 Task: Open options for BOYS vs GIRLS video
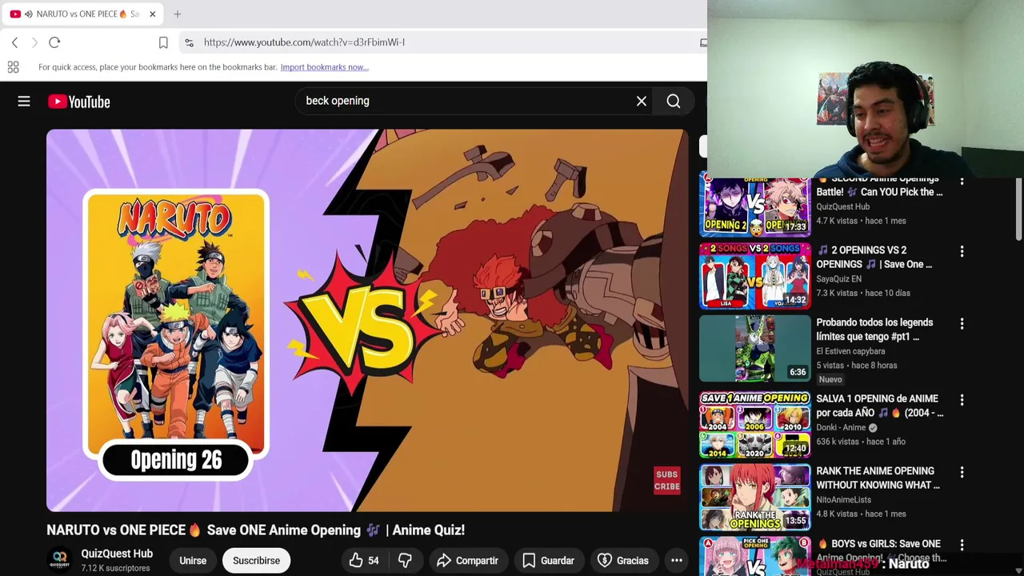coord(962,545)
